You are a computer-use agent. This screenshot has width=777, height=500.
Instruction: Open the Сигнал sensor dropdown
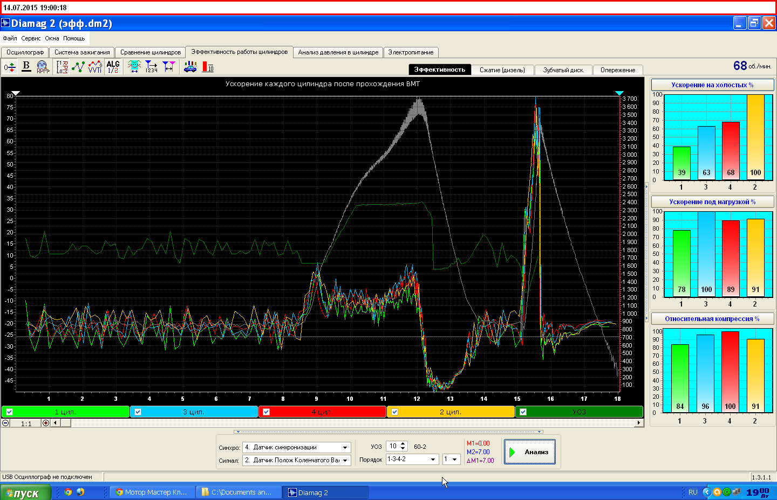click(x=345, y=460)
